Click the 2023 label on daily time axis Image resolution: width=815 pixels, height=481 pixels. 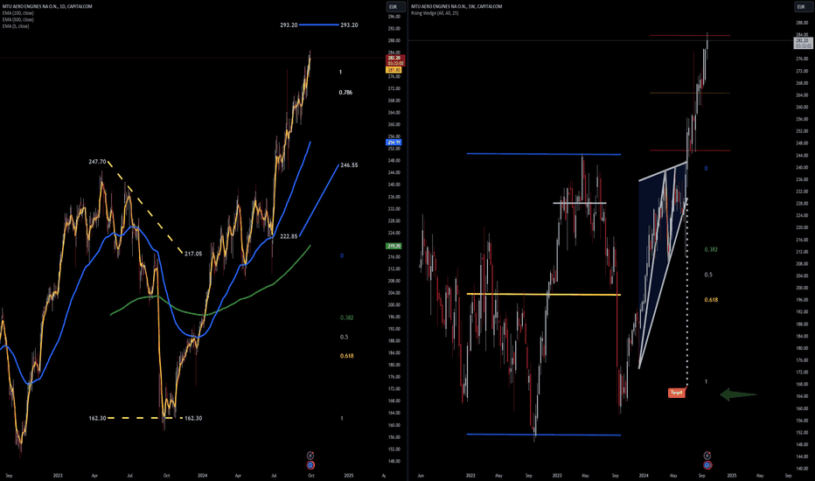coord(57,475)
